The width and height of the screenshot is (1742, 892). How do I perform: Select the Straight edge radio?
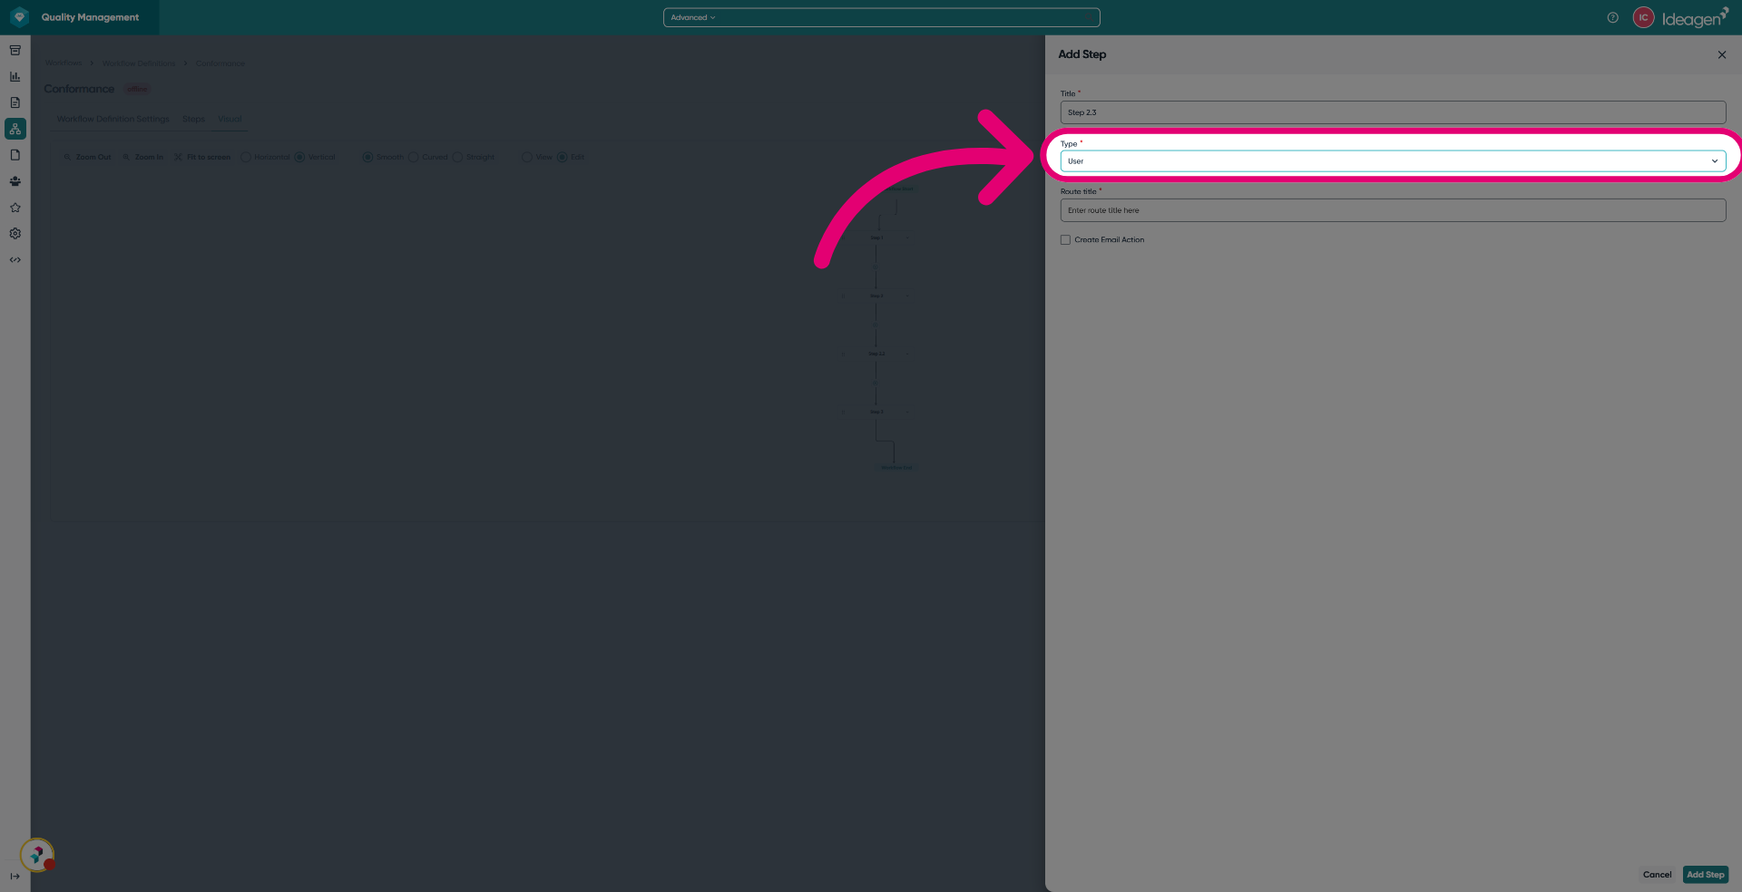[x=457, y=157]
